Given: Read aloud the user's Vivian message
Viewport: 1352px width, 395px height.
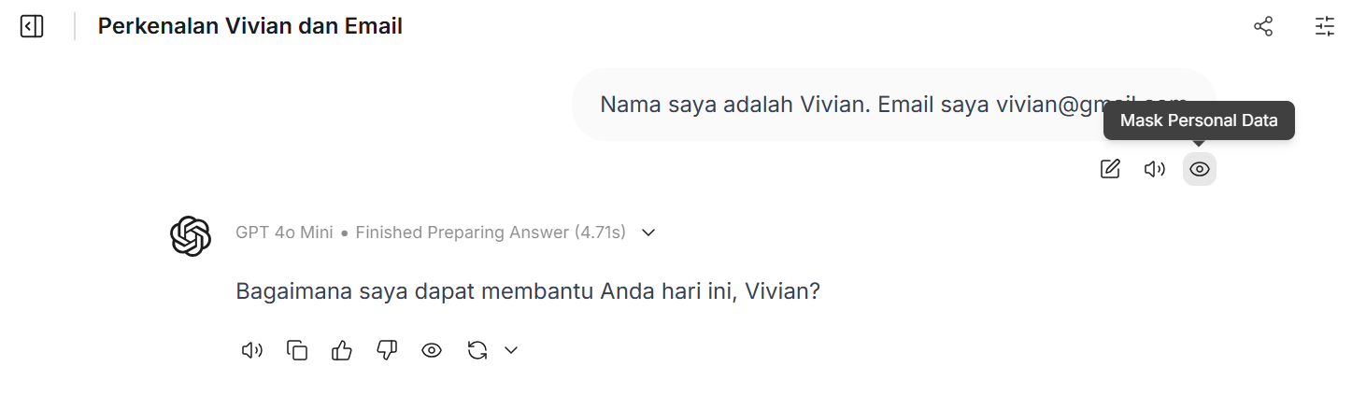Looking at the screenshot, I should [x=1155, y=169].
